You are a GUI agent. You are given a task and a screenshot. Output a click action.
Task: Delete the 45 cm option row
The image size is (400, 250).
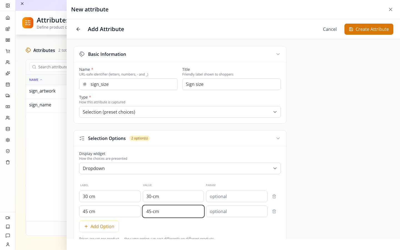click(x=274, y=211)
